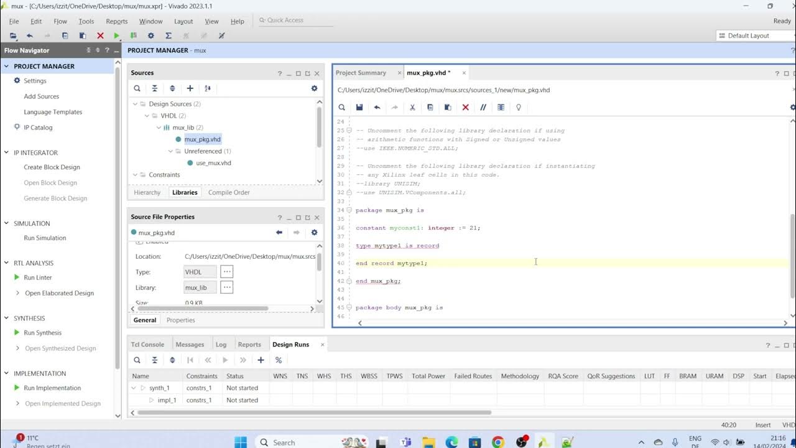Click the green Run flow arrow in main toolbar

tap(116, 35)
